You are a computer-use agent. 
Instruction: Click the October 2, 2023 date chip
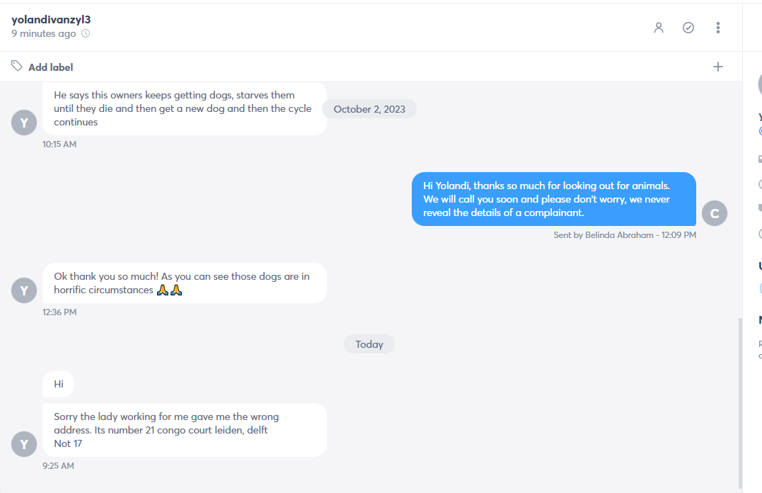point(369,109)
